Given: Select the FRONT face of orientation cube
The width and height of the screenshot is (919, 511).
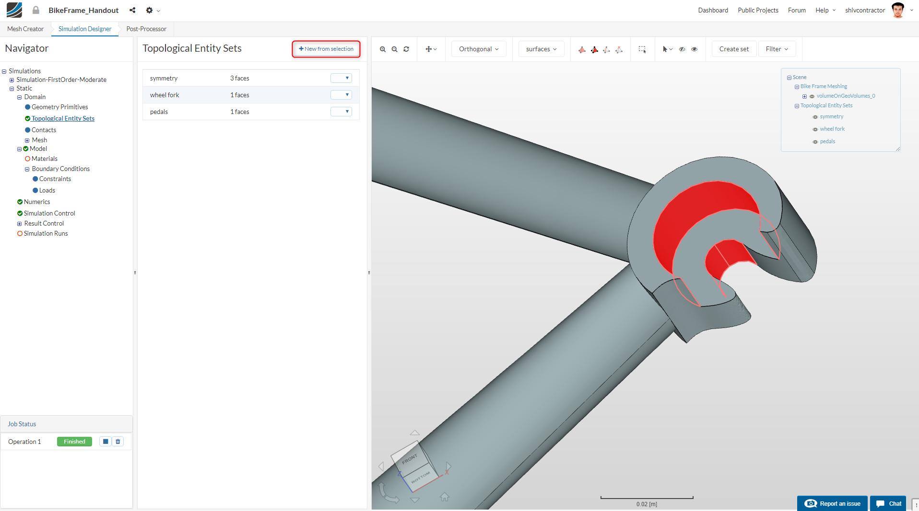Looking at the screenshot, I should click(x=409, y=459).
